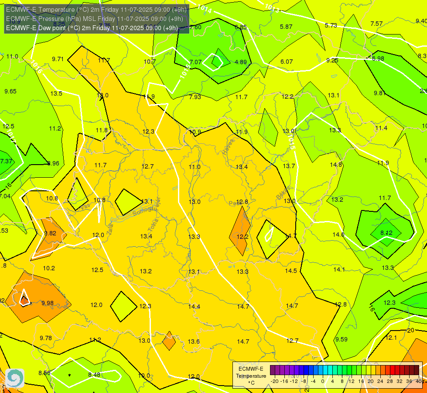This screenshot has width=427, height=393.
Task: Click the 1017 isobar label
Action: [x=11, y=136]
